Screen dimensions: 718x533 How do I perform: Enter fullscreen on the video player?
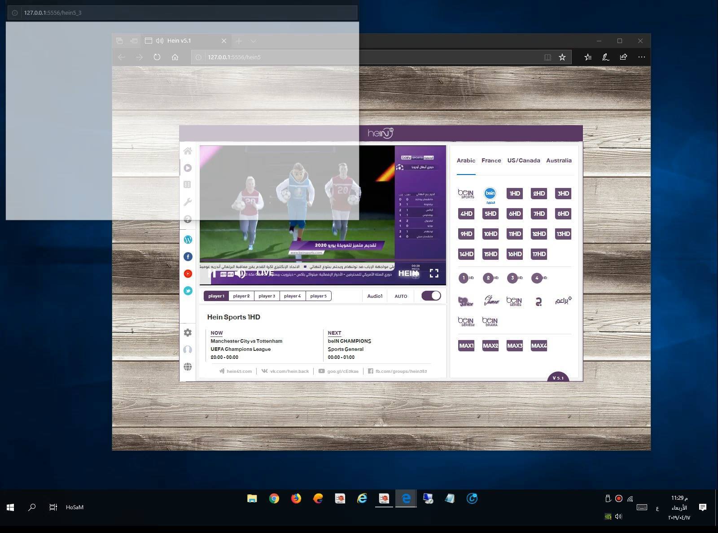click(x=434, y=273)
